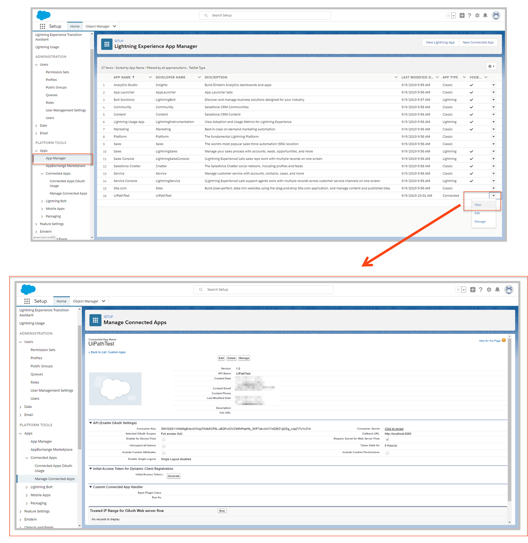The image size is (528, 543).
Task: Select View in UiPathTest row menu
Action: point(478,205)
